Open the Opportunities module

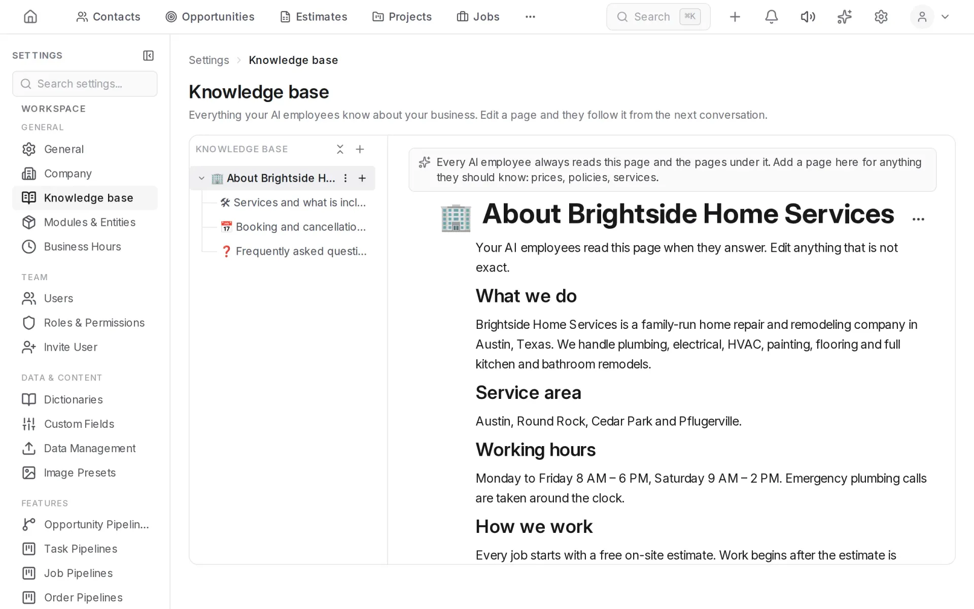210,17
